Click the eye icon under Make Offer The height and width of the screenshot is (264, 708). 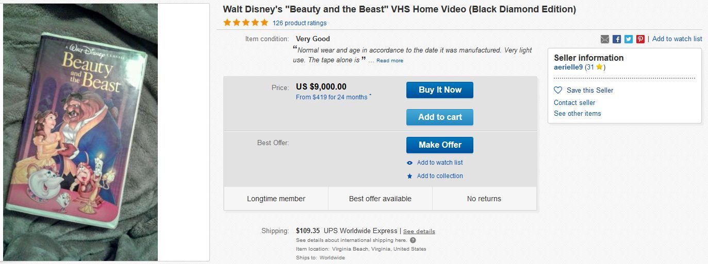tap(410, 163)
